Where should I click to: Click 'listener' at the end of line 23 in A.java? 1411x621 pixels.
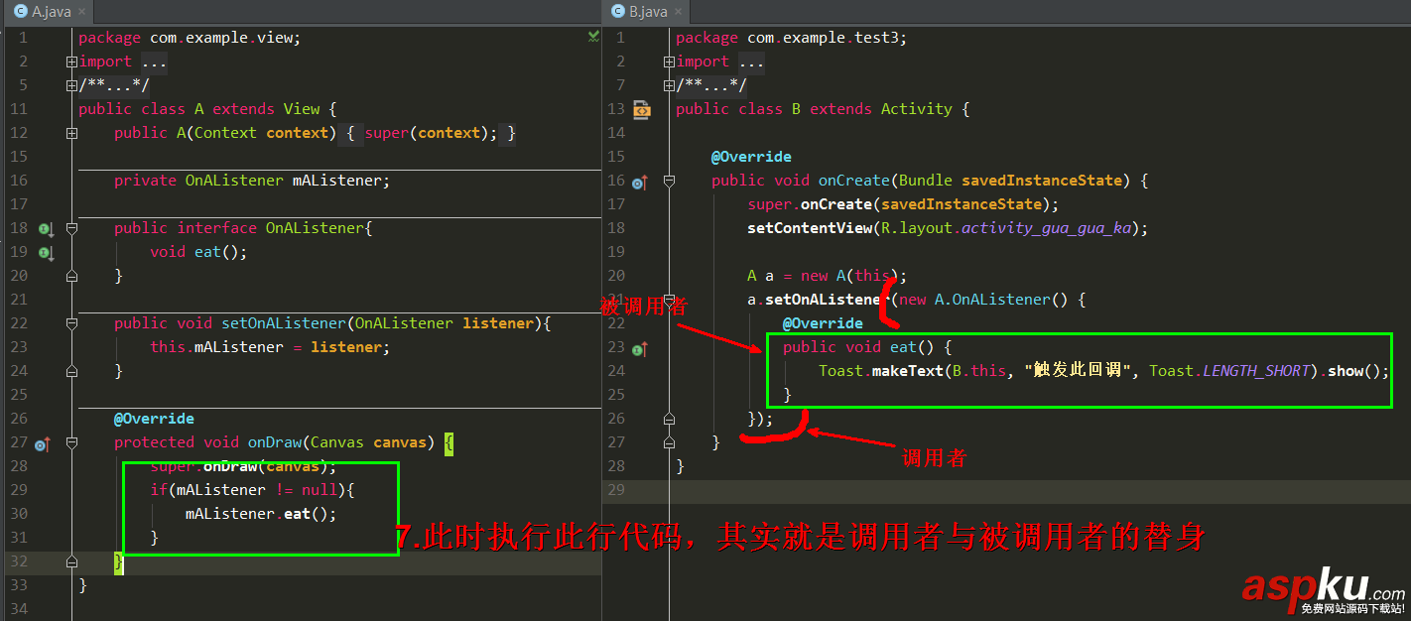pyautogui.click(x=346, y=347)
